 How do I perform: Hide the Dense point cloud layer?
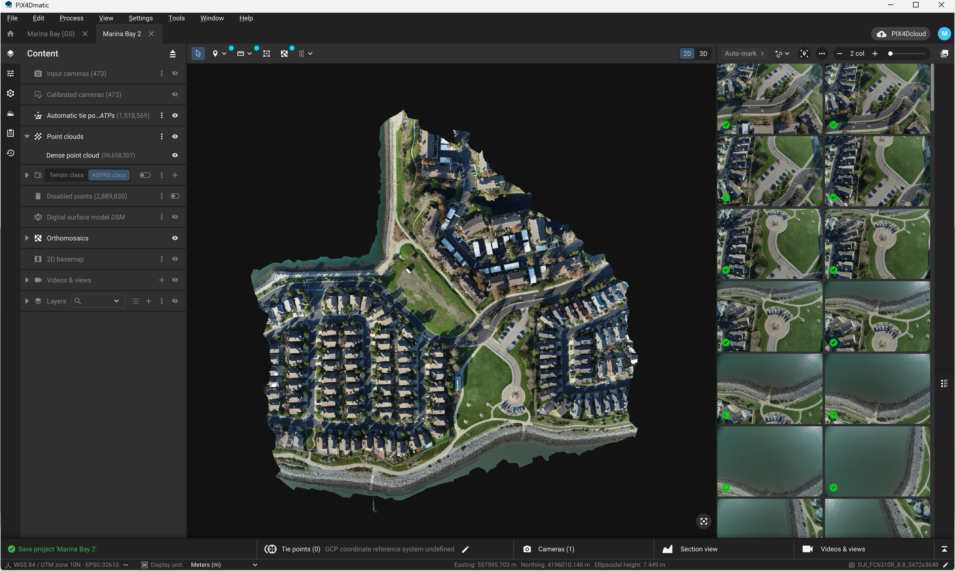click(x=175, y=155)
